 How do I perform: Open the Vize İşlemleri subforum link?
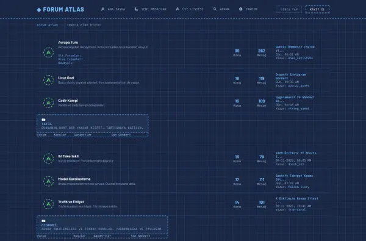point(71,59)
